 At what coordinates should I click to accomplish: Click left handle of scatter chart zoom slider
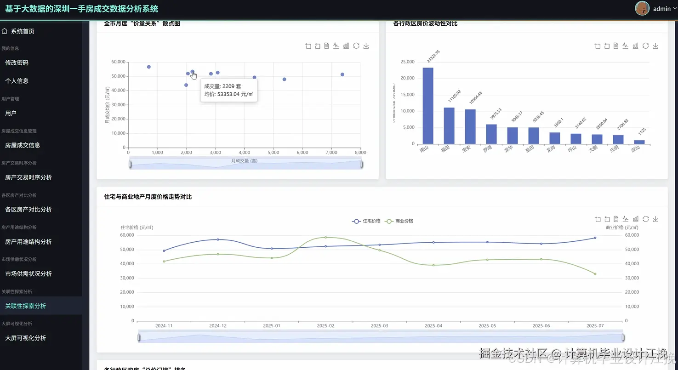tap(131, 164)
